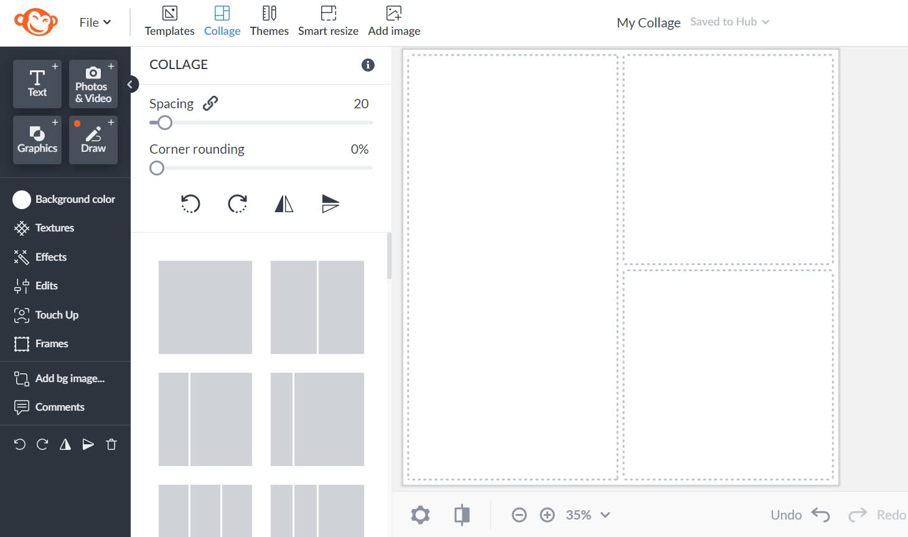Switch to the Templates tab
This screenshot has height=537, width=908.
pyautogui.click(x=169, y=21)
